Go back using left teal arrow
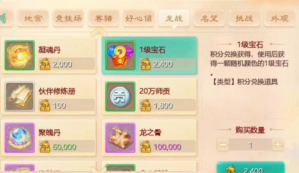Image resolution: width=299 pixels, height=173 pixels. tap(3, 18)
